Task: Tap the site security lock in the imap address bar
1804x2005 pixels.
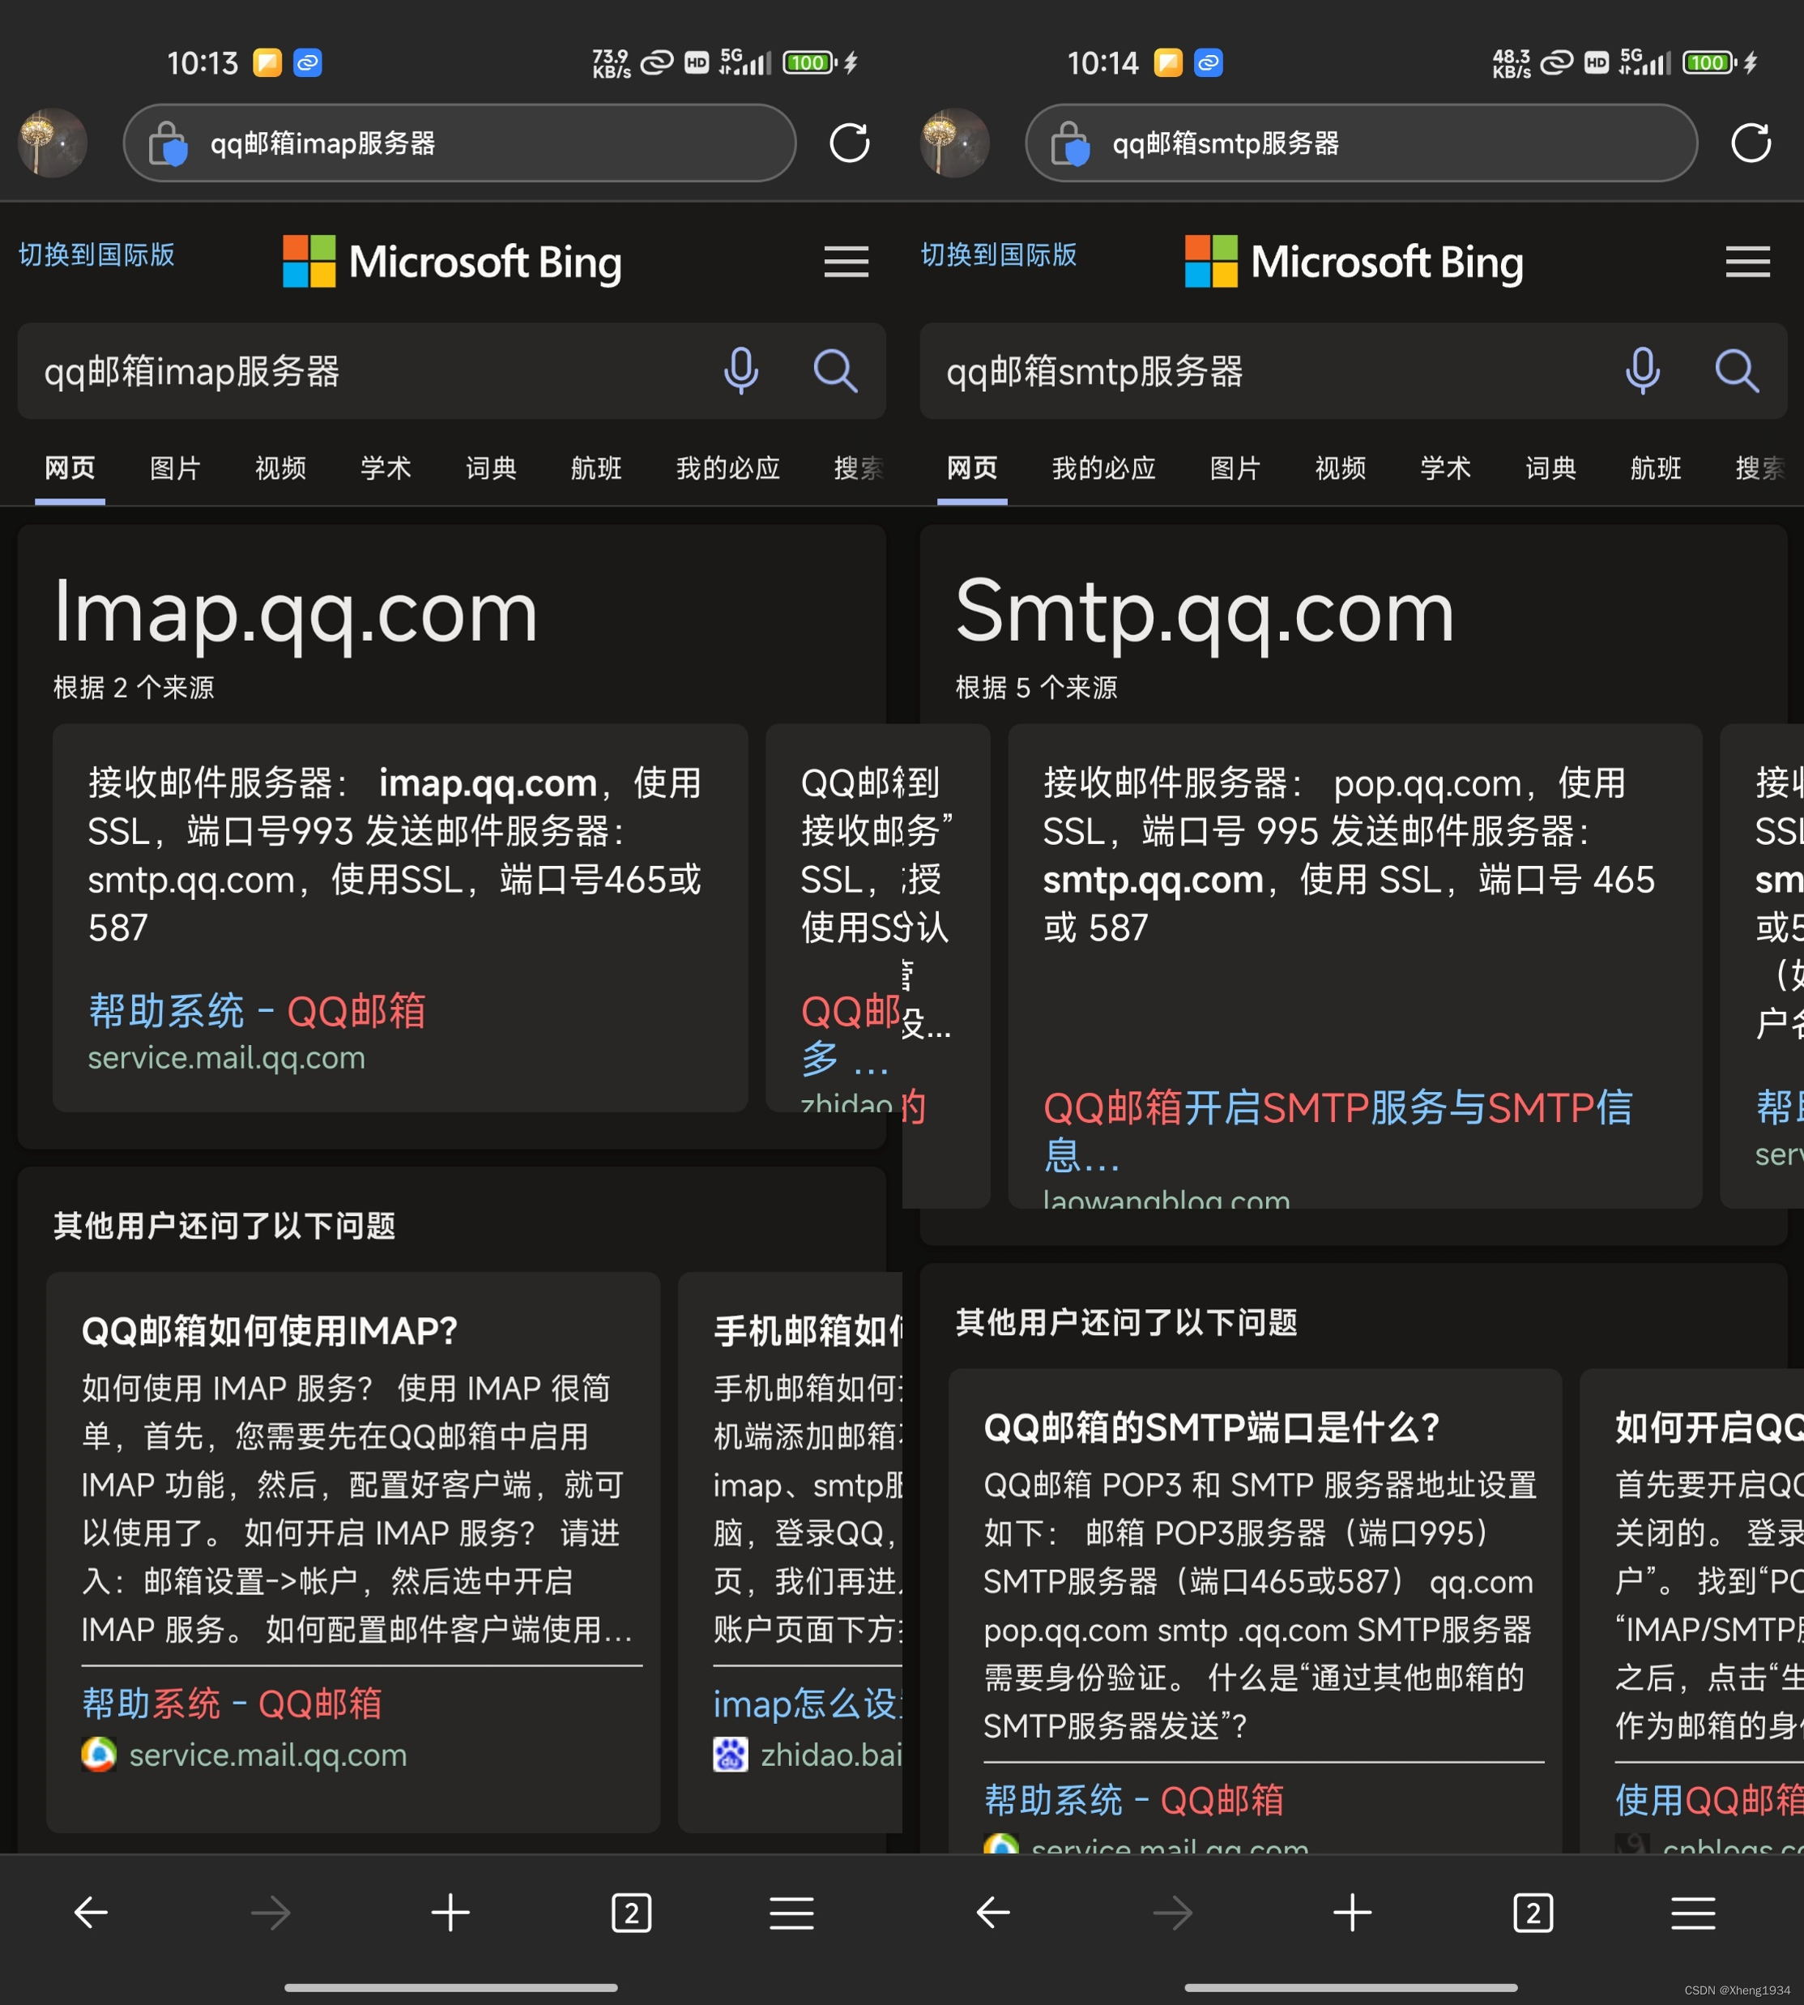Action: coord(168,143)
